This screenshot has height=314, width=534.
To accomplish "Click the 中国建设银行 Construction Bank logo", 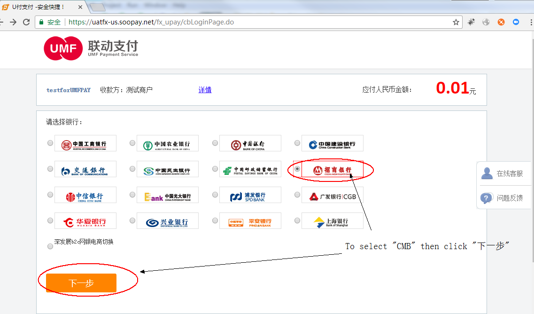I will tap(333, 143).
